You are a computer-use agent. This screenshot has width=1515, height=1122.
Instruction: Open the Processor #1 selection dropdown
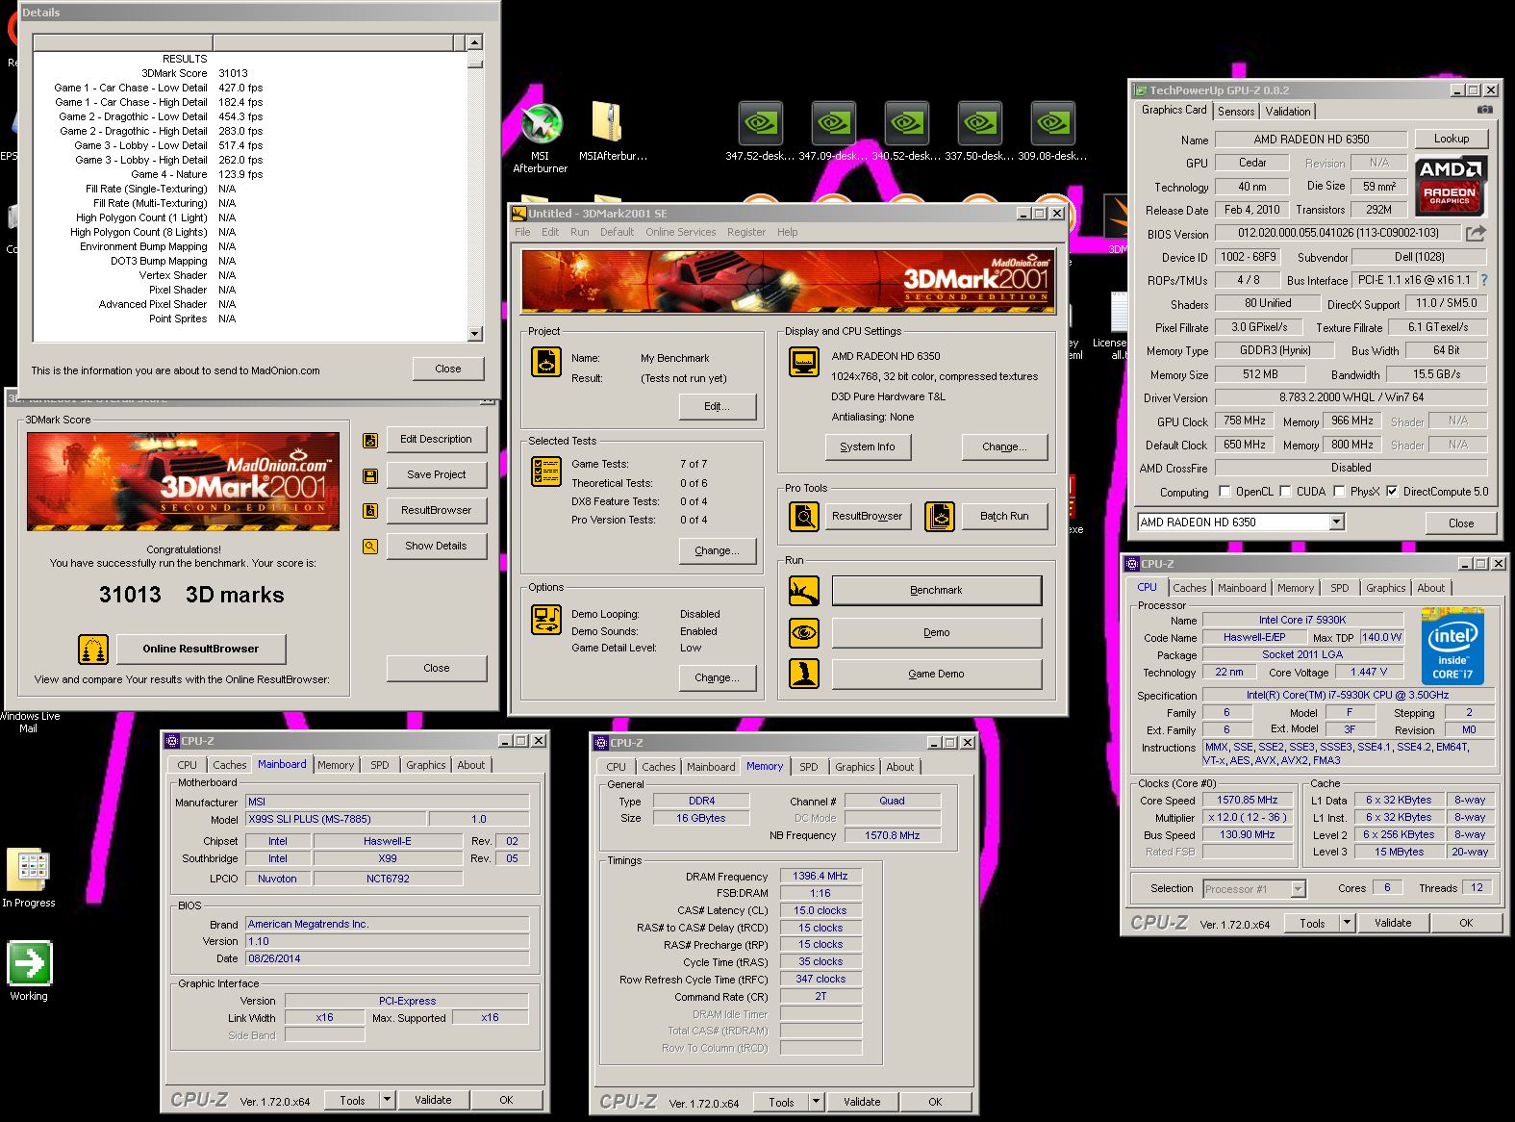point(1298,889)
